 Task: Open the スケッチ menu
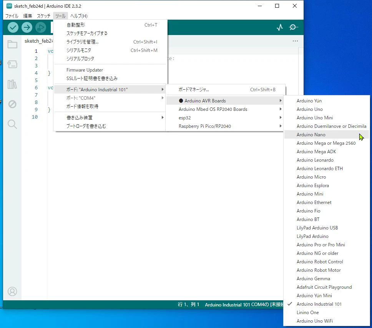(44, 16)
